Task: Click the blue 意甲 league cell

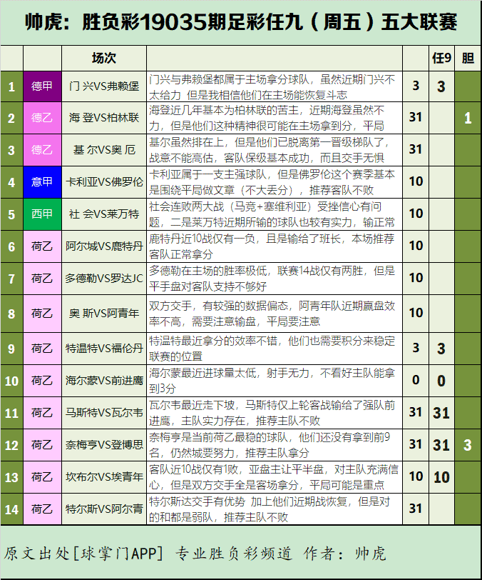Action: [x=42, y=182]
